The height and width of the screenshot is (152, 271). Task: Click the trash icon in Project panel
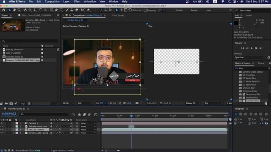[29, 103]
